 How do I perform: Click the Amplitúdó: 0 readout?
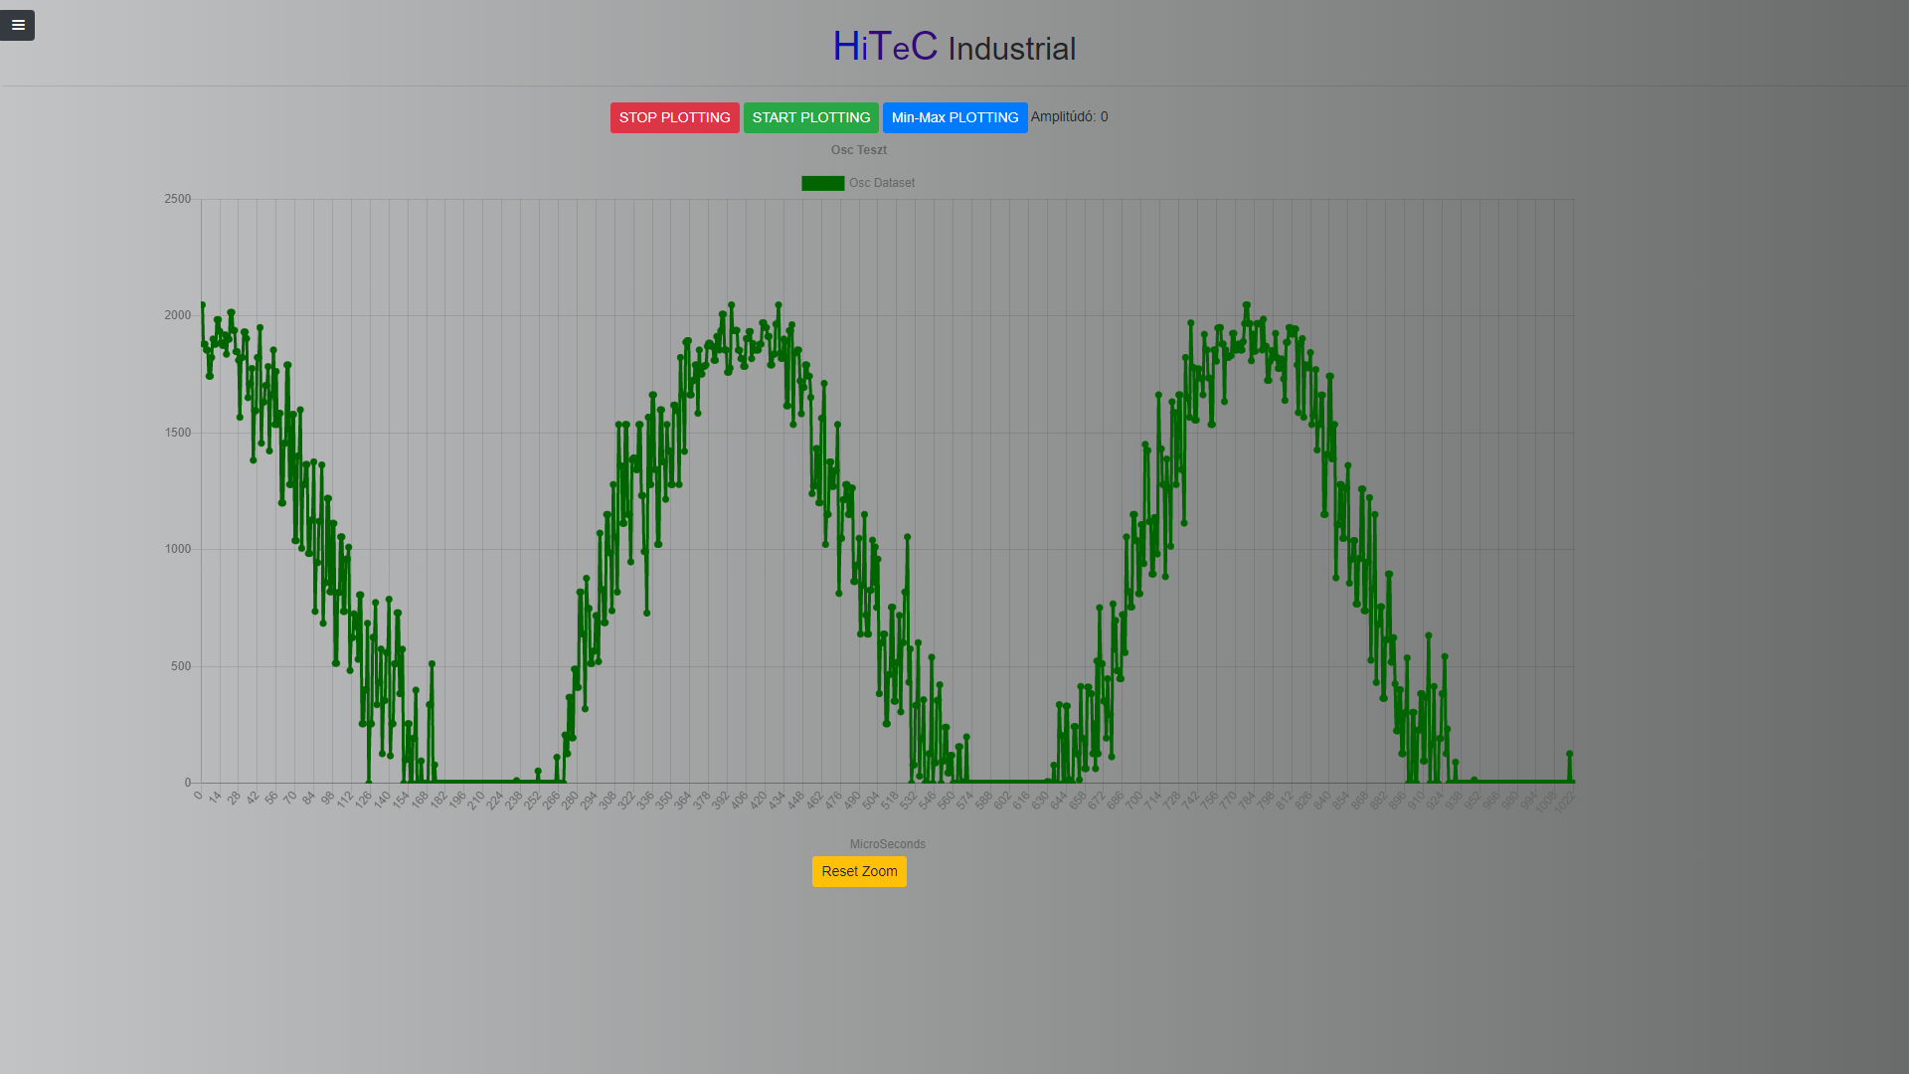point(1069,116)
